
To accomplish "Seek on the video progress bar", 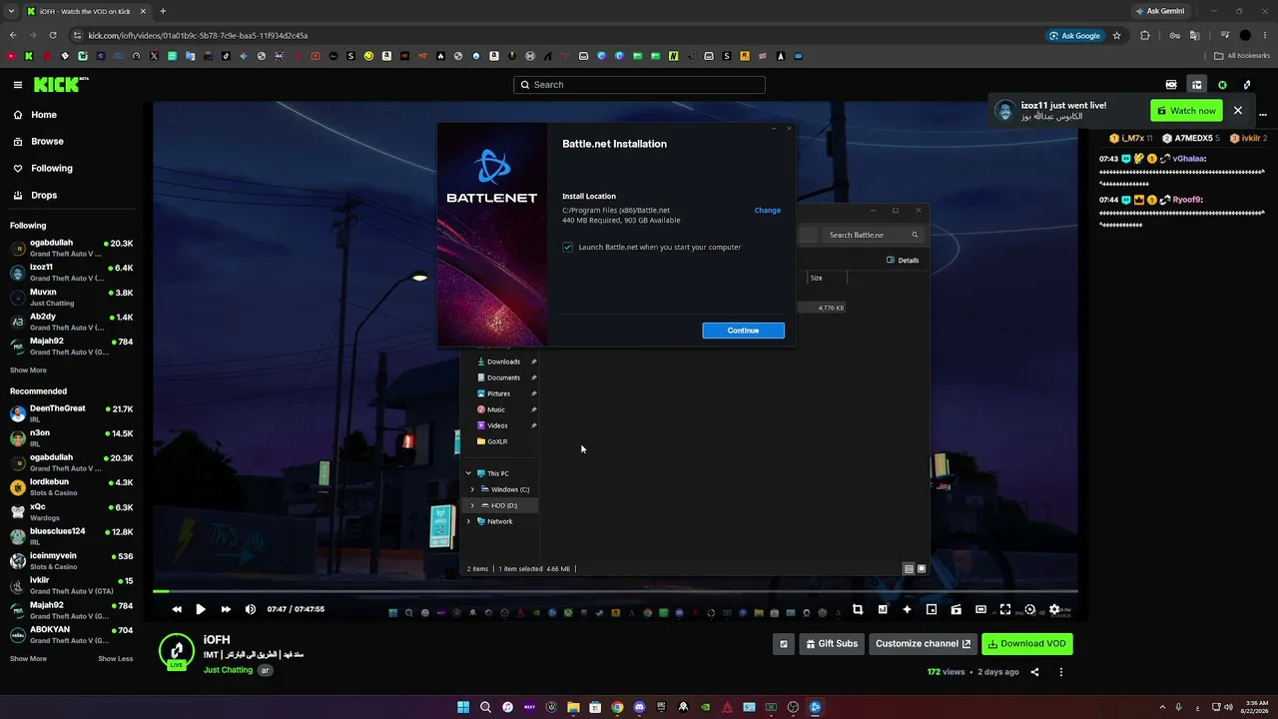I will tap(615, 591).
